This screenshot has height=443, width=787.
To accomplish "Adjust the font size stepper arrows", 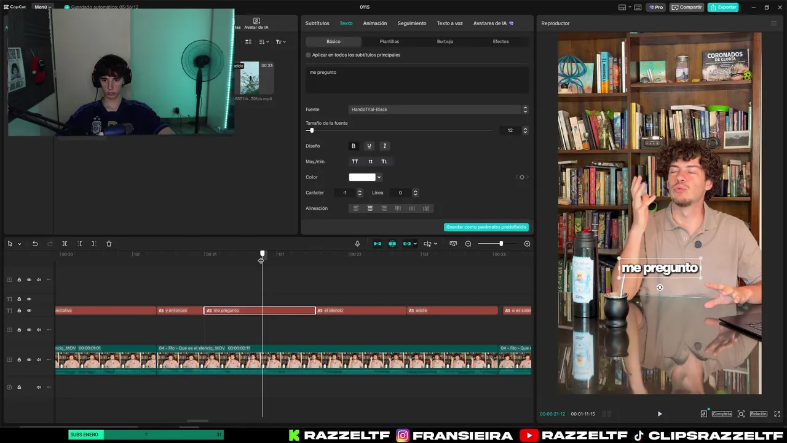I will click(525, 130).
